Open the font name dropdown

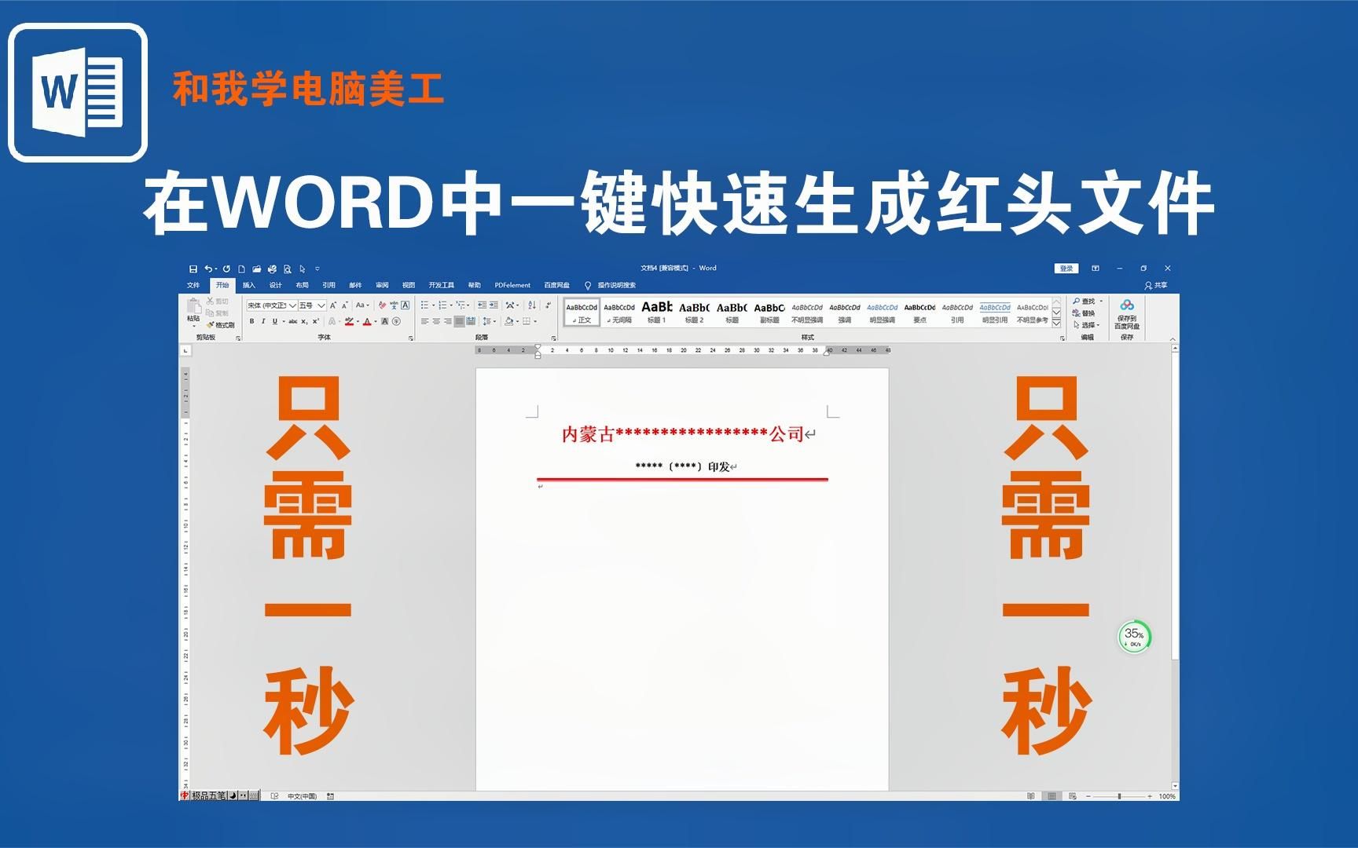pyautogui.click(x=292, y=305)
